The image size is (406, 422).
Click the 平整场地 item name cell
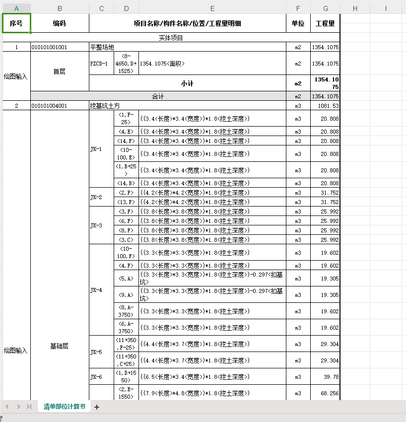point(188,47)
